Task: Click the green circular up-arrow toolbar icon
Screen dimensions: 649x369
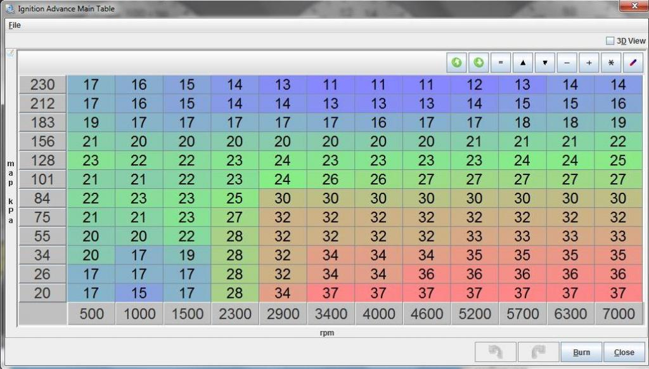Action: (456, 63)
